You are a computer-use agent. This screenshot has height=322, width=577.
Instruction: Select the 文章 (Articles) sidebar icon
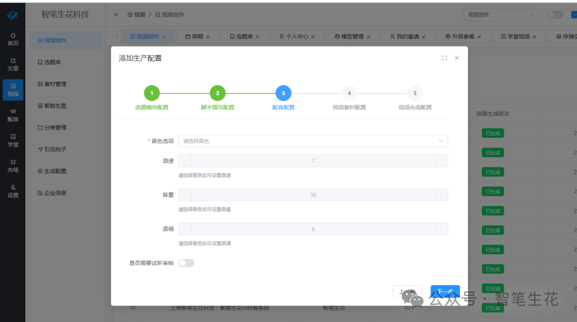pyautogui.click(x=12, y=64)
